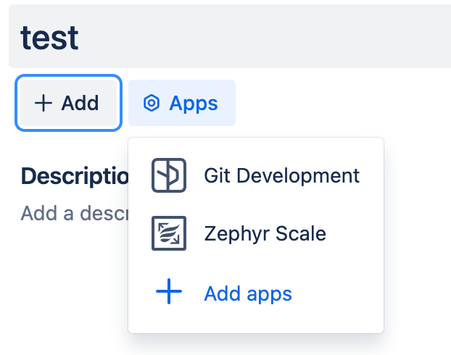Open Git Development from the Apps menu
This screenshot has height=355, width=451.
(256, 175)
